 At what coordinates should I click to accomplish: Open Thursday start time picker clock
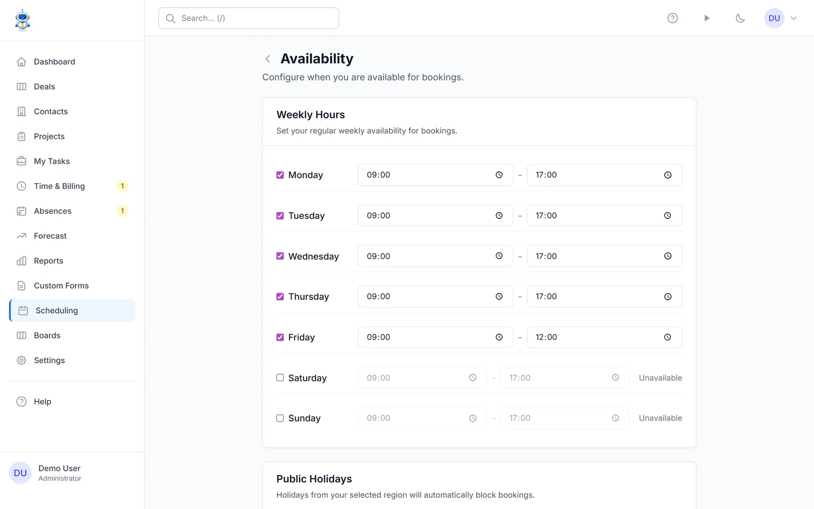click(x=499, y=297)
